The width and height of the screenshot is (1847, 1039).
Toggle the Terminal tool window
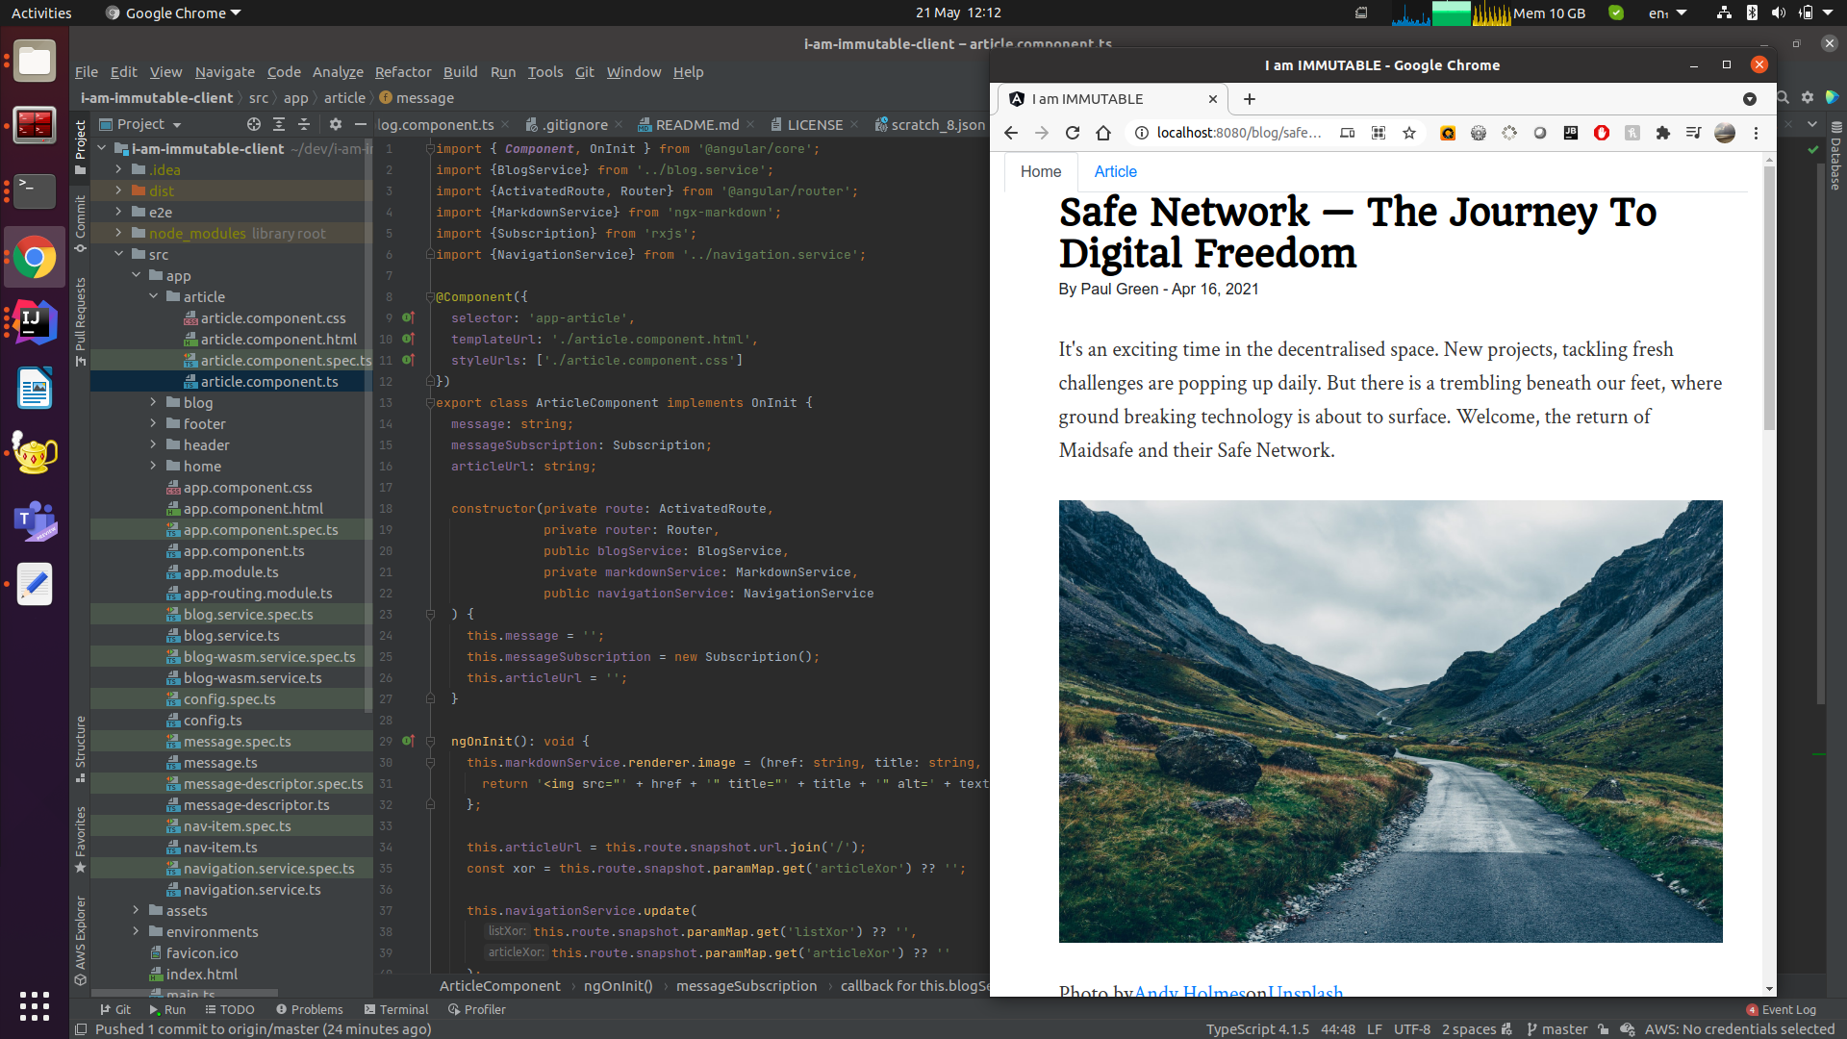(x=395, y=1009)
